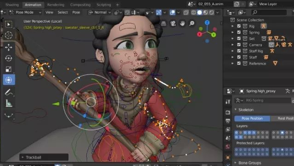The image size is (294, 166).
Task: Toggle the Staff collection checkbox
Action: (x=239, y=57)
